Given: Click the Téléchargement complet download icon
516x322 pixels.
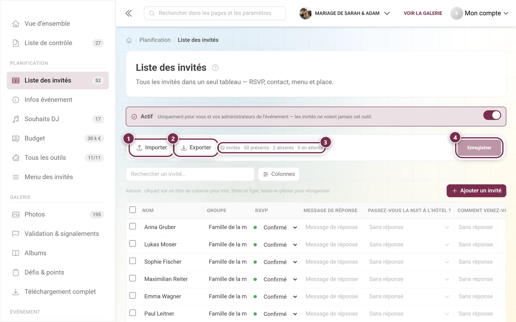Looking at the screenshot, I should [x=16, y=292].
